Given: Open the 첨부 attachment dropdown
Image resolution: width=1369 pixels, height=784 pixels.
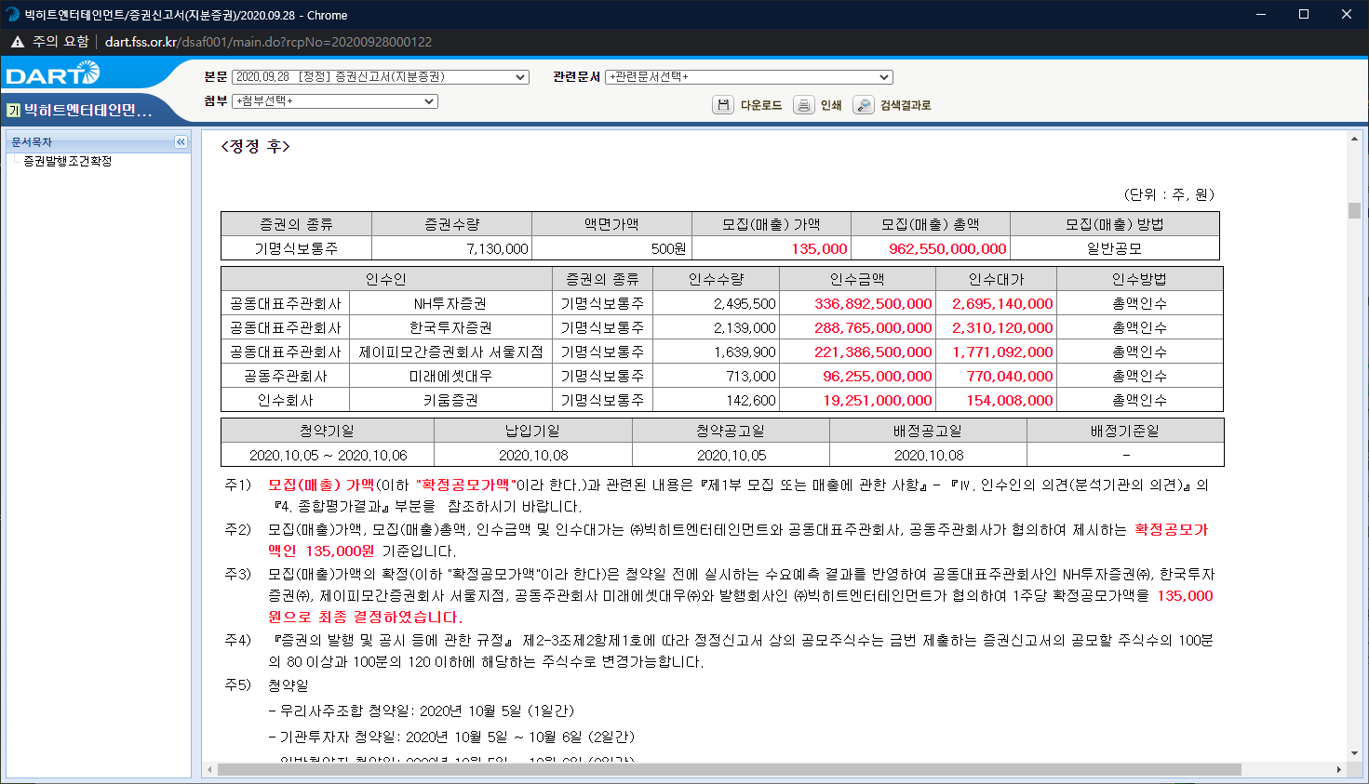Looking at the screenshot, I should [x=335, y=101].
